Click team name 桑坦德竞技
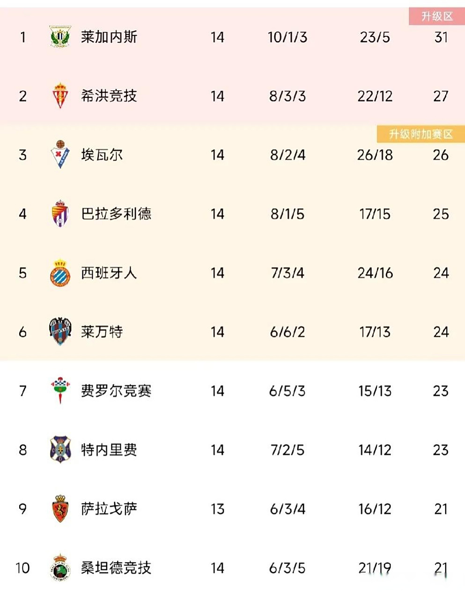Image resolution: width=465 pixels, height=599 pixels. pyautogui.click(x=116, y=568)
